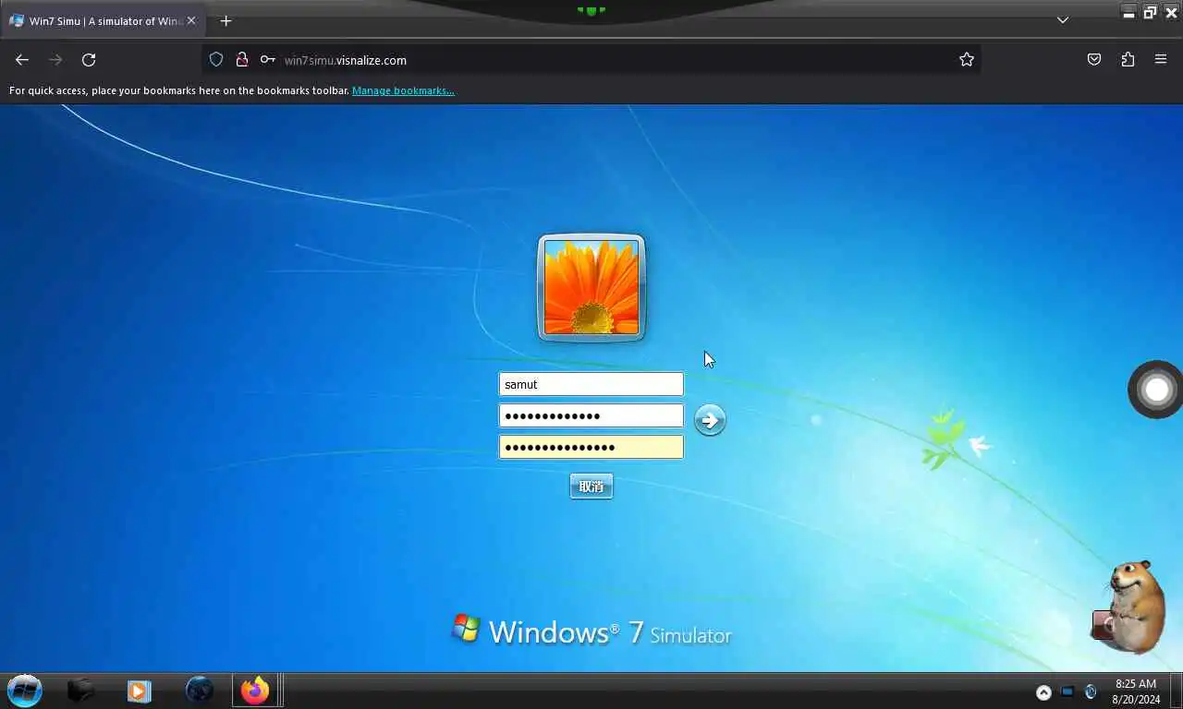Screen dimensions: 1183x709
Task: Click the Manage bookmarks link
Action: (403, 90)
